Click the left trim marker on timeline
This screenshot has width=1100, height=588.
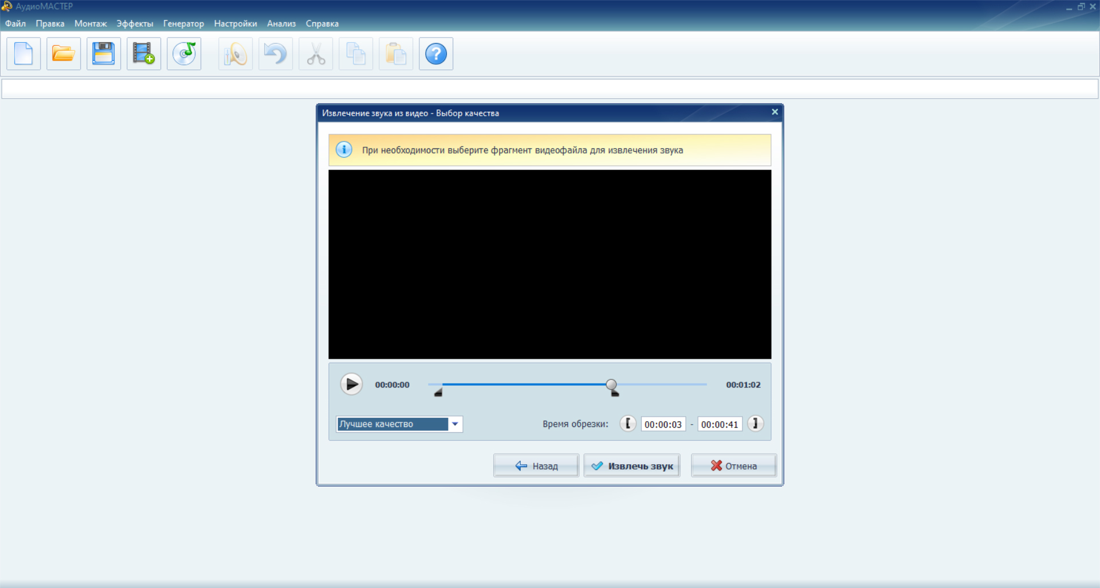point(438,393)
